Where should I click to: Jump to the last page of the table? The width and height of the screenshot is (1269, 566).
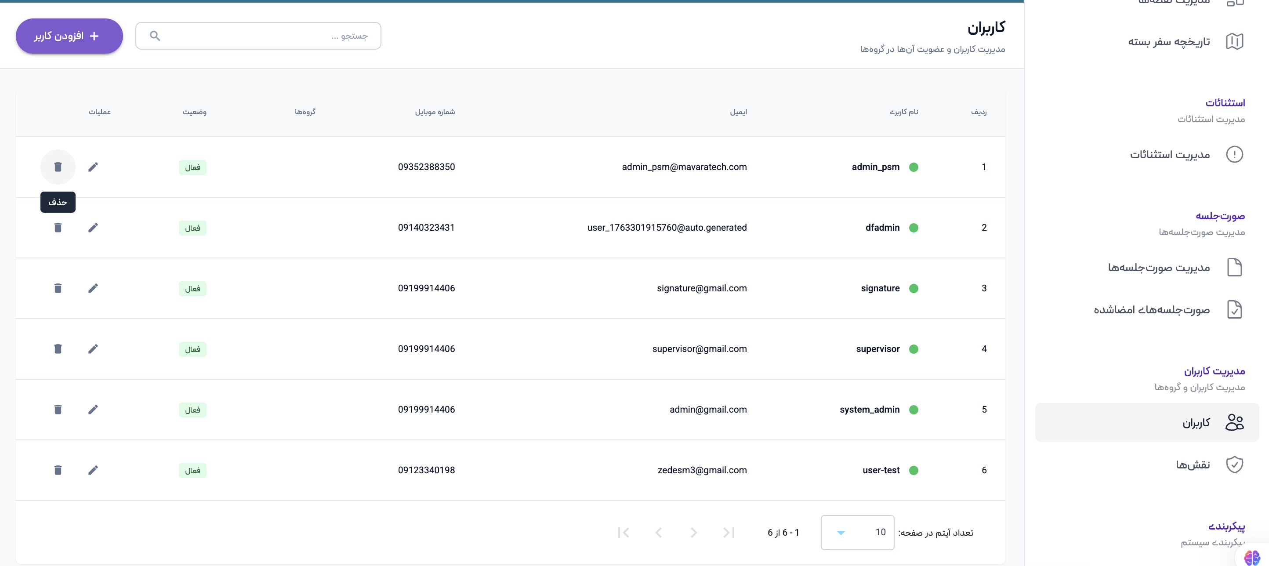[623, 533]
